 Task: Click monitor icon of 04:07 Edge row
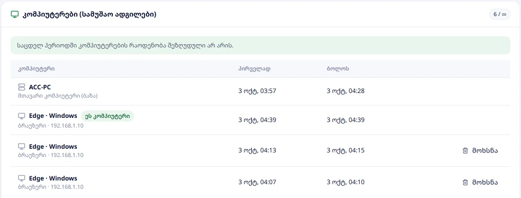coord(21,178)
